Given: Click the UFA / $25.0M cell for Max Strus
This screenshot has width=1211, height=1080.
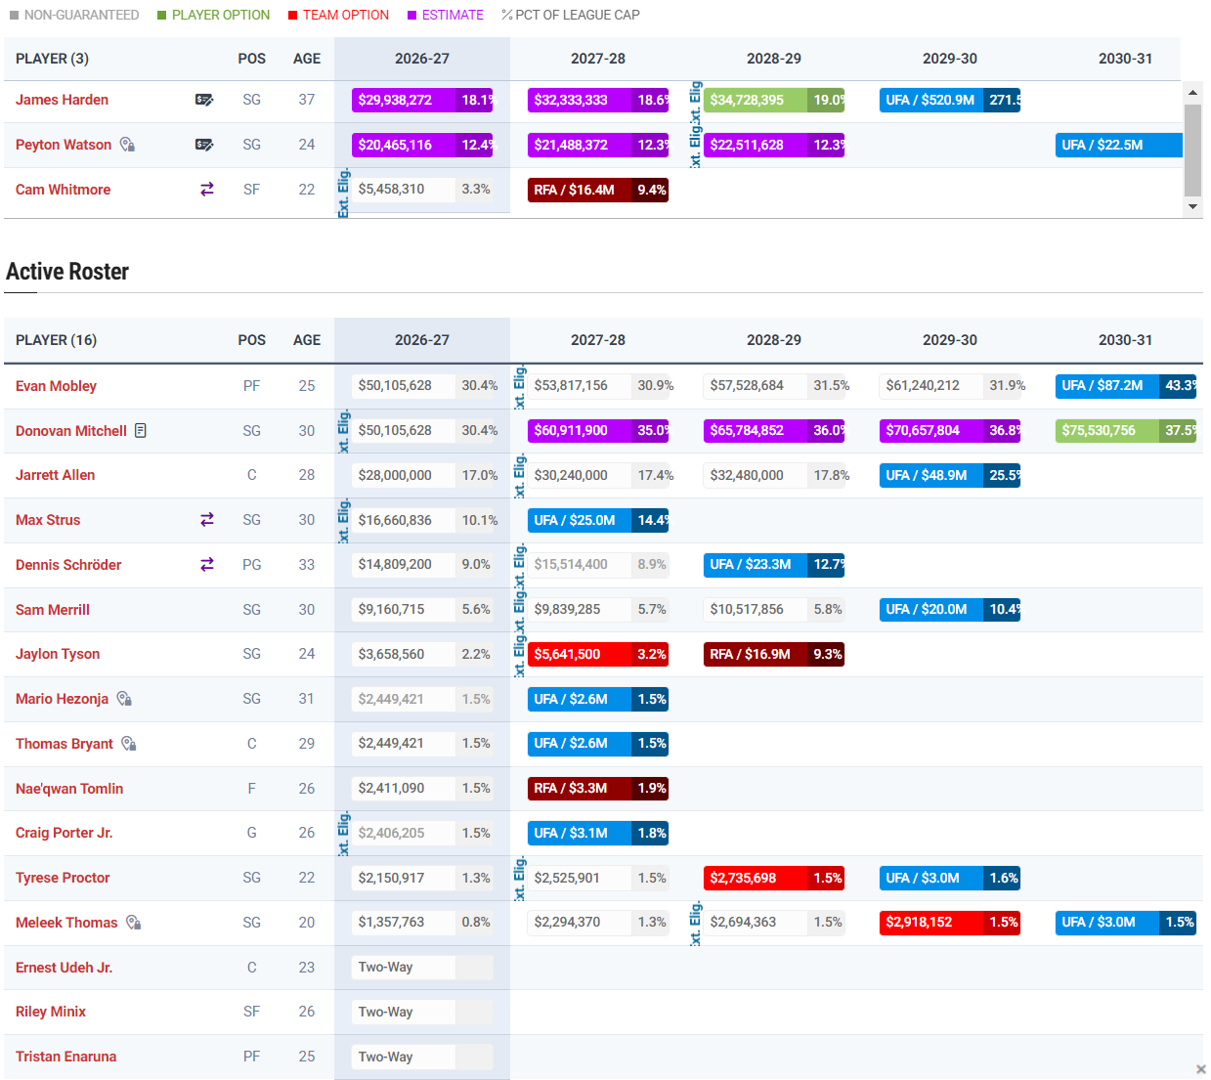Looking at the screenshot, I should pyautogui.click(x=598, y=520).
